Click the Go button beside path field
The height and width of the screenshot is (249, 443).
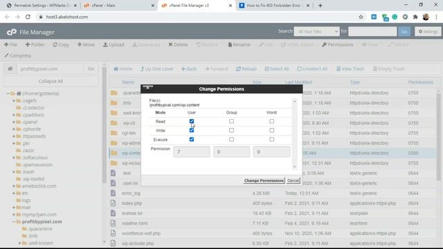[91, 68]
